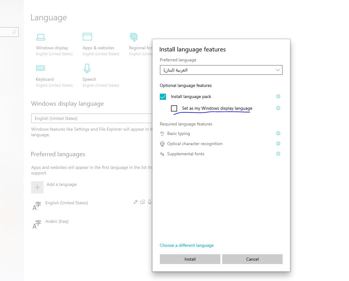Click the Install button

[x=190, y=259]
